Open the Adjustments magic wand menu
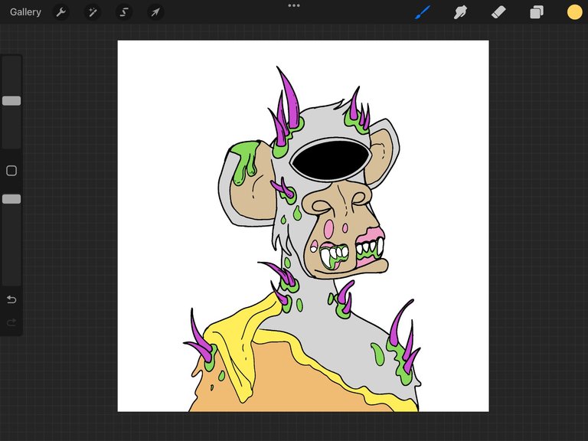Screen dimensions: 588x441 (92, 12)
